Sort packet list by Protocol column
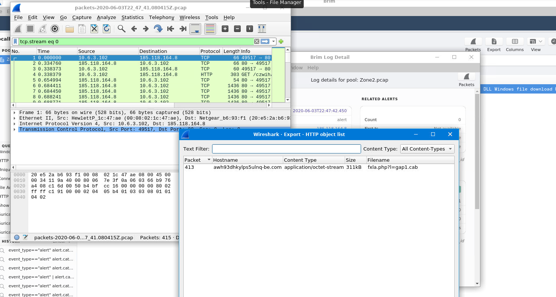Viewport: 556px width, 297px height. pos(211,51)
